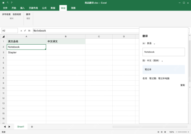Switch to the 视图 ribbon tab
This screenshot has width=191, height=134.
(x=73, y=8)
